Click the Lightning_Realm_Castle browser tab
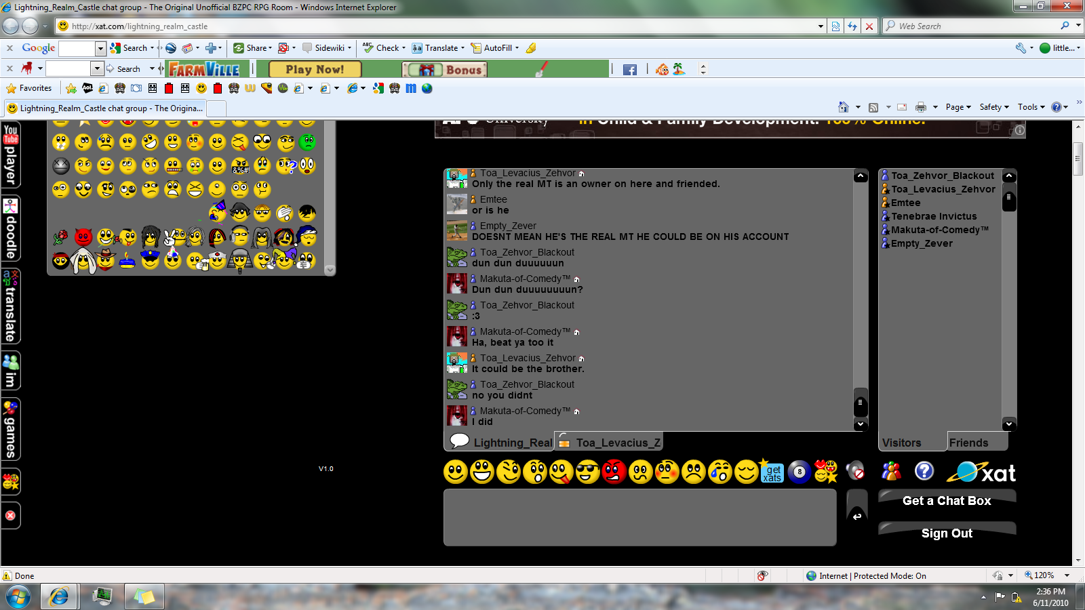 (105, 108)
